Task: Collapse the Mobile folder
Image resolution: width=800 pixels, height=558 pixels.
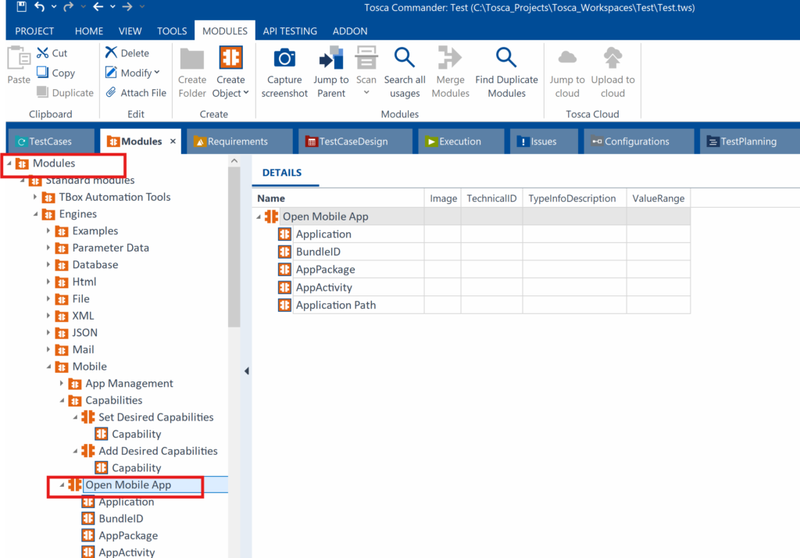Action: pos(48,367)
